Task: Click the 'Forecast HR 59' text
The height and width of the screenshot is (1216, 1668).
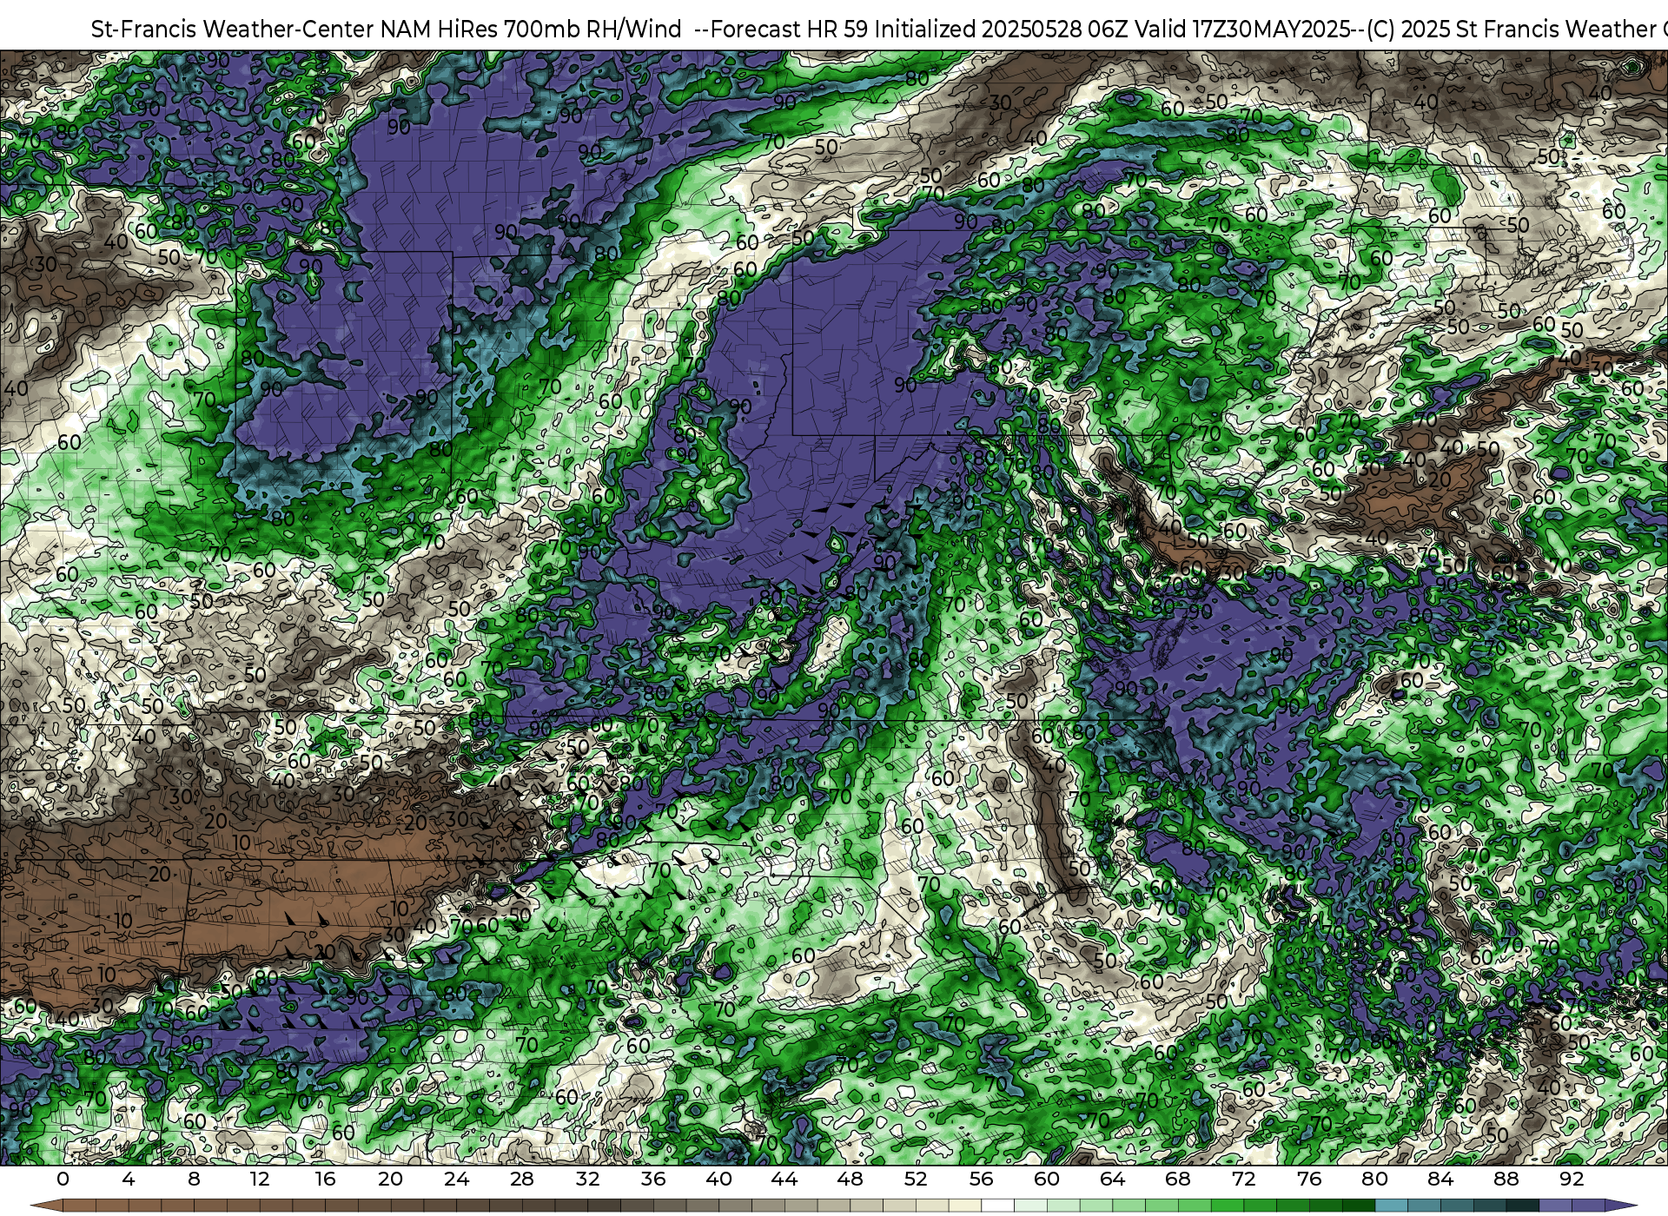Action: coord(791,30)
